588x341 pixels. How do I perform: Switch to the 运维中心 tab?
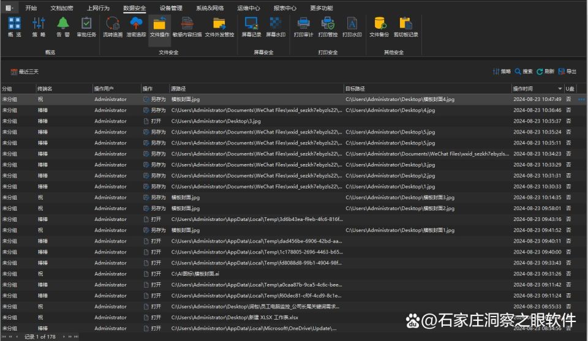[x=248, y=8]
